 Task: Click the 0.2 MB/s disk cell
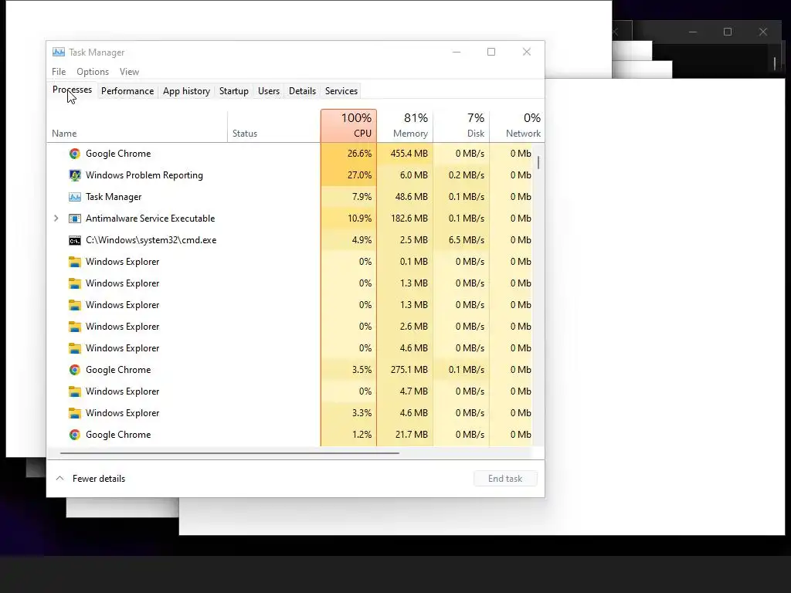pos(462,175)
